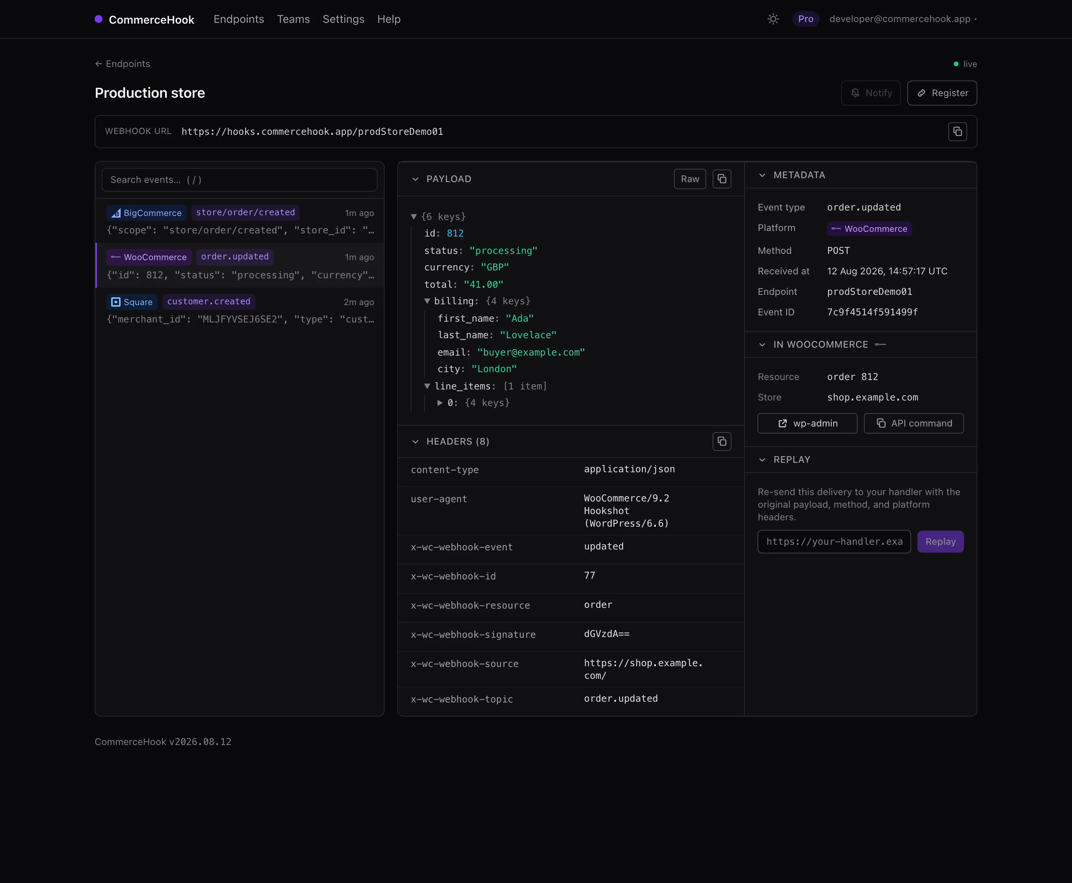Collapse the line_items array node
Viewport: 1072px width, 883px height.
point(427,386)
